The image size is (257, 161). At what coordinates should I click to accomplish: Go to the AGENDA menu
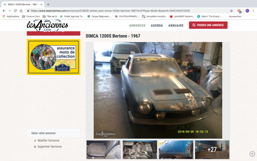click(x=157, y=25)
